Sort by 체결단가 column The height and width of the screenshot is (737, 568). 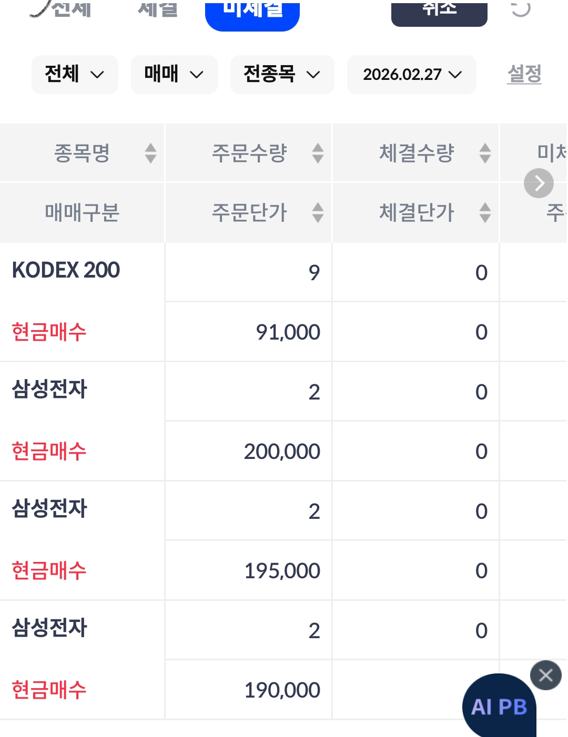pyautogui.click(x=485, y=212)
